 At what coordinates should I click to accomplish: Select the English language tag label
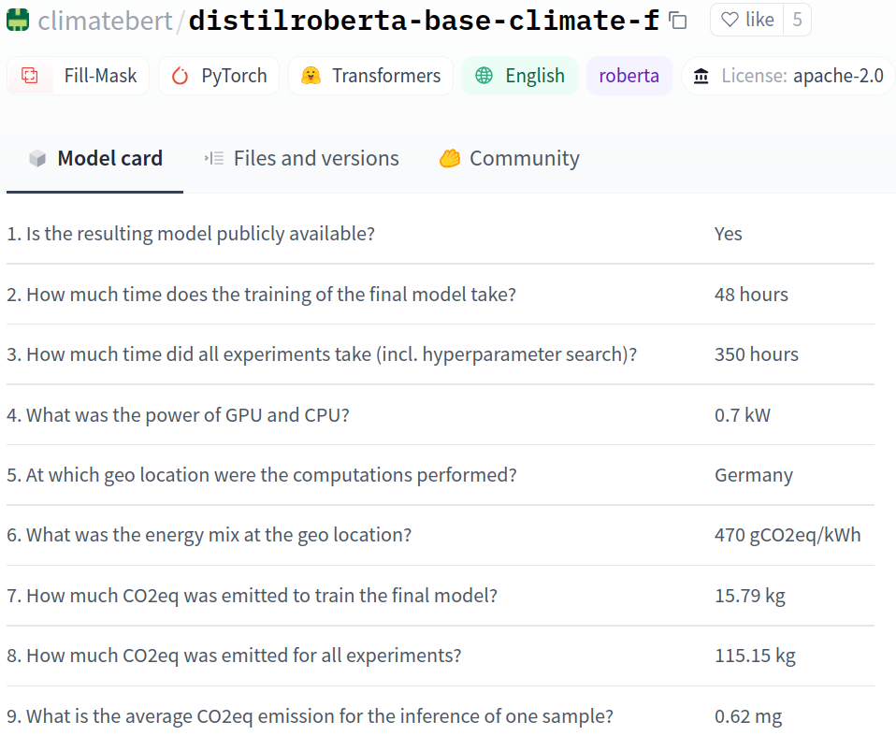point(535,76)
